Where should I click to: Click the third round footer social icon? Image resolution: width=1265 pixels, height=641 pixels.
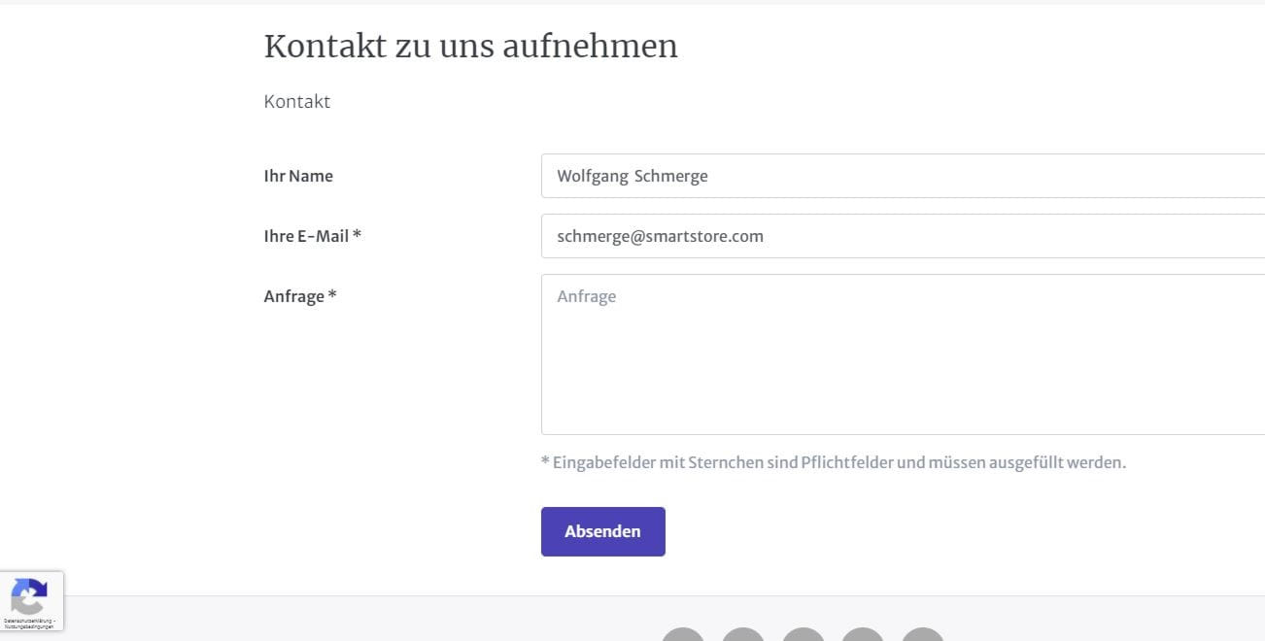(x=803, y=635)
